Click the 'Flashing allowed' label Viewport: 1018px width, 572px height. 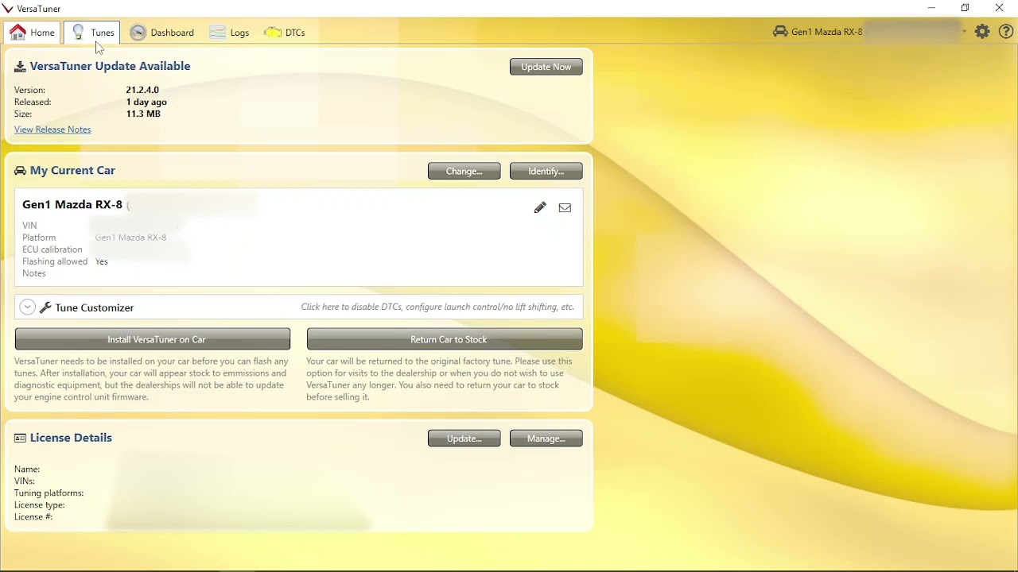[x=55, y=261]
